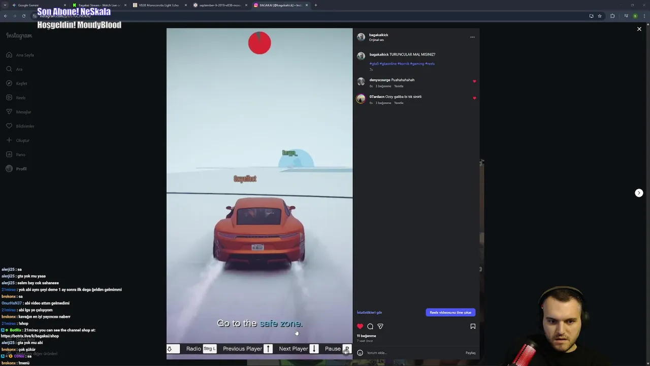650x366 pixels.
Task: Open Ana Sayfa in Instagram sidebar
Action: [20, 55]
